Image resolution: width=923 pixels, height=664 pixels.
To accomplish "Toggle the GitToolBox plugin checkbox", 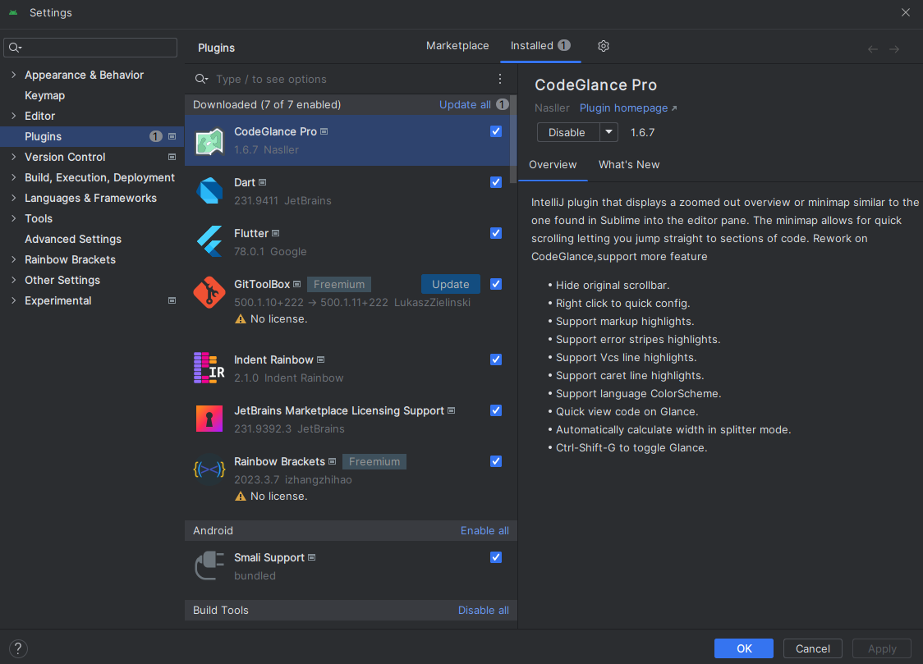I will coord(496,284).
